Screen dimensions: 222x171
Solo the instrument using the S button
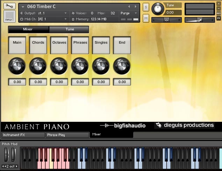click(146, 7)
